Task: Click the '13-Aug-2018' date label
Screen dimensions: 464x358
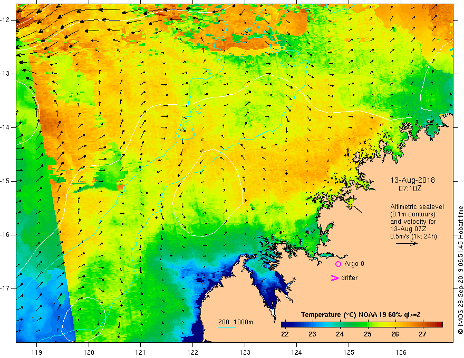Action: tap(412, 180)
